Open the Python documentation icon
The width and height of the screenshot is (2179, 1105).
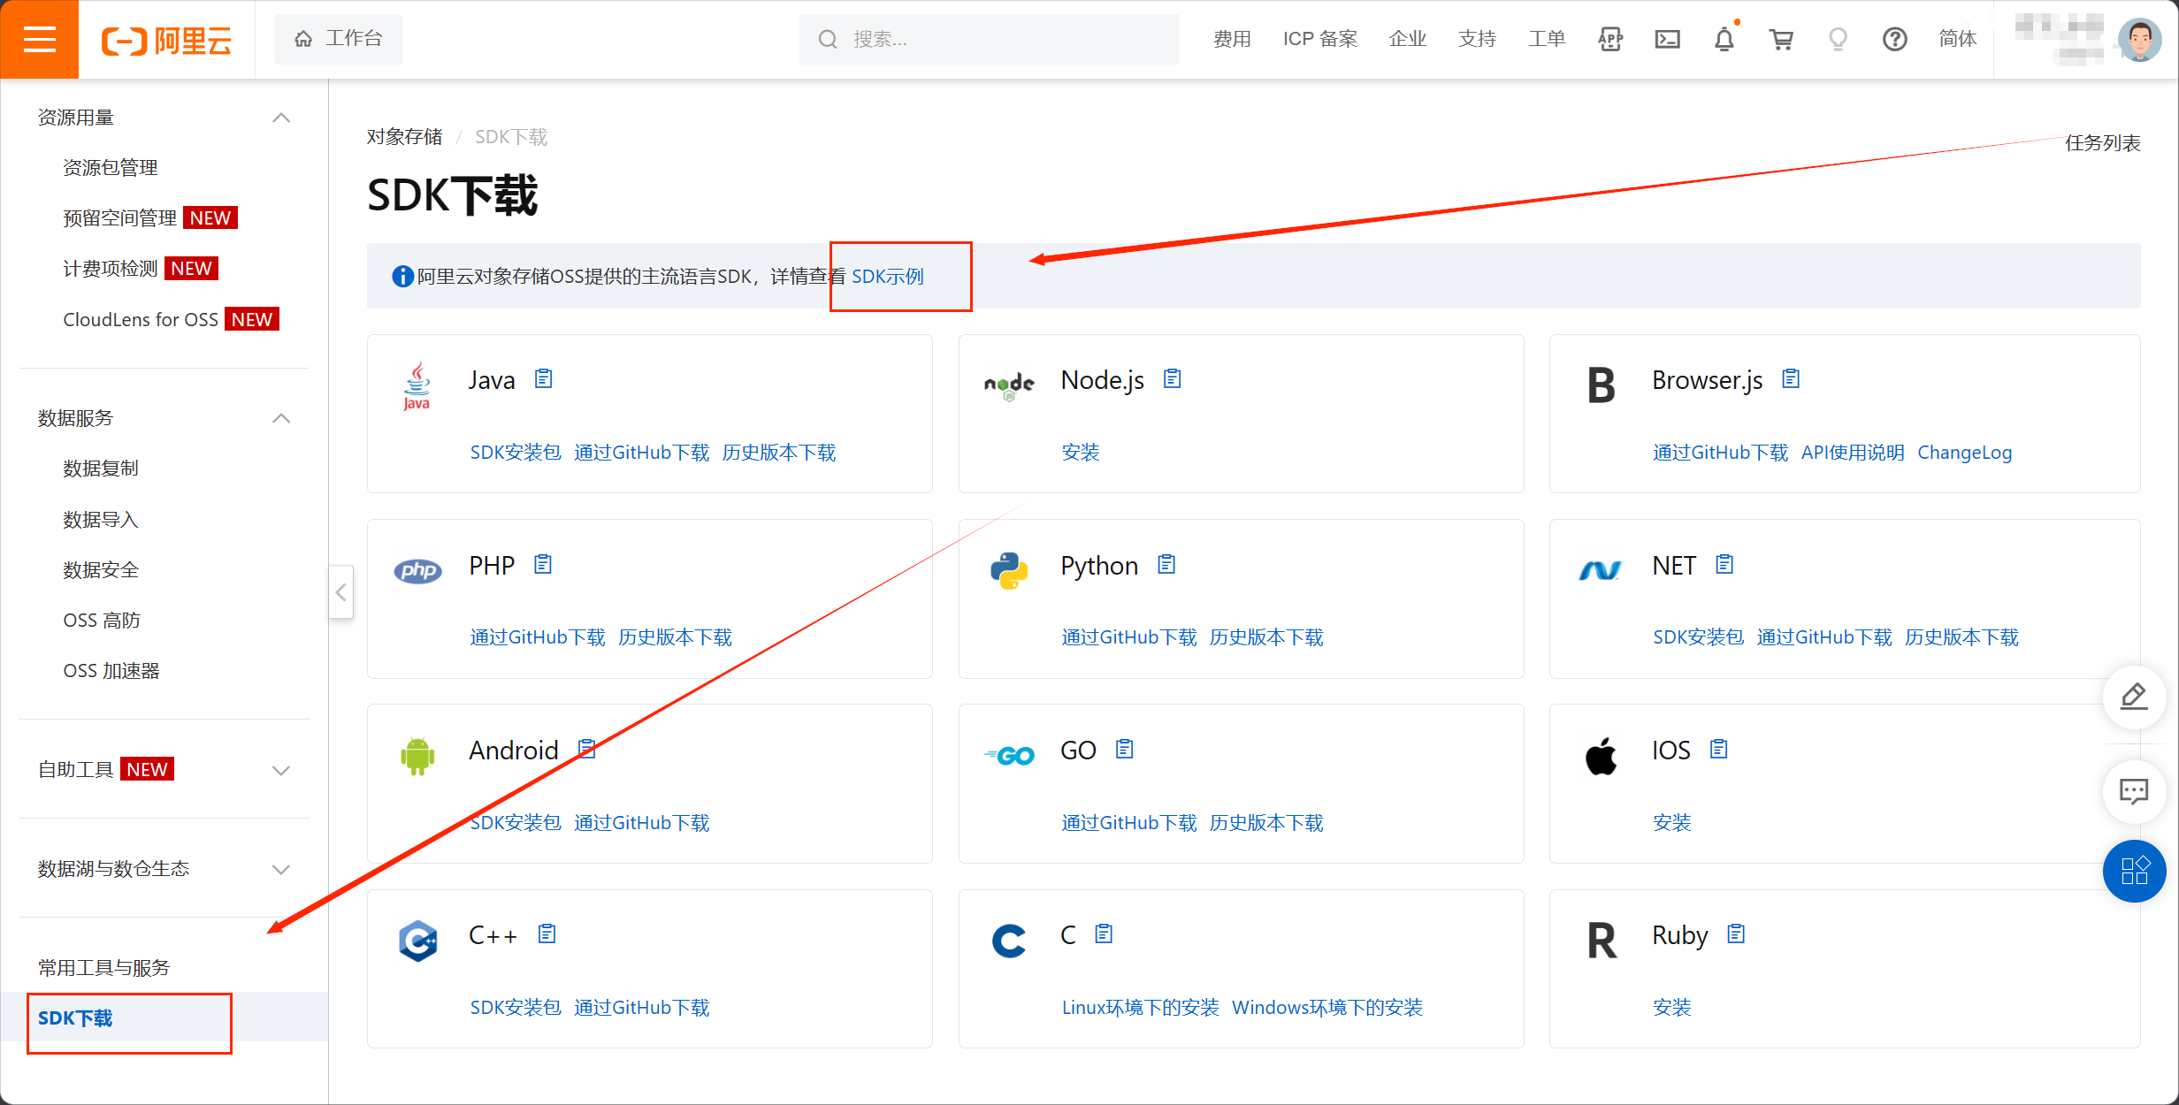pyautogui.click(x=1166, y=564)
